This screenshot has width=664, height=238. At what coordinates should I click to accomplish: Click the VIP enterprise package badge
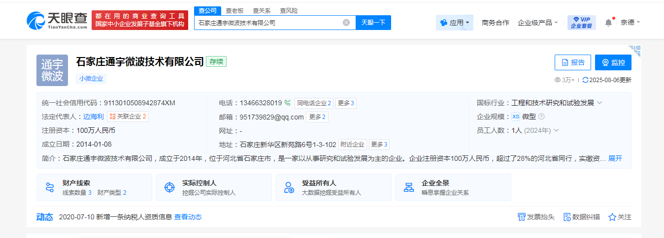(582, 23)
